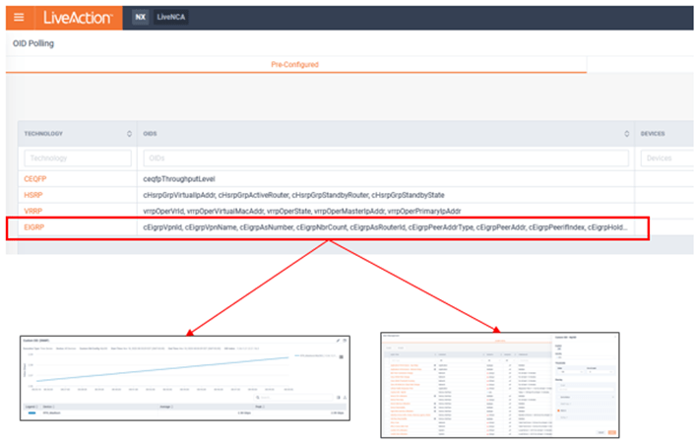This screenshot has width=696, height=443.
Task: Open the alert configuration table thumbnail
Action: [500, 385]
